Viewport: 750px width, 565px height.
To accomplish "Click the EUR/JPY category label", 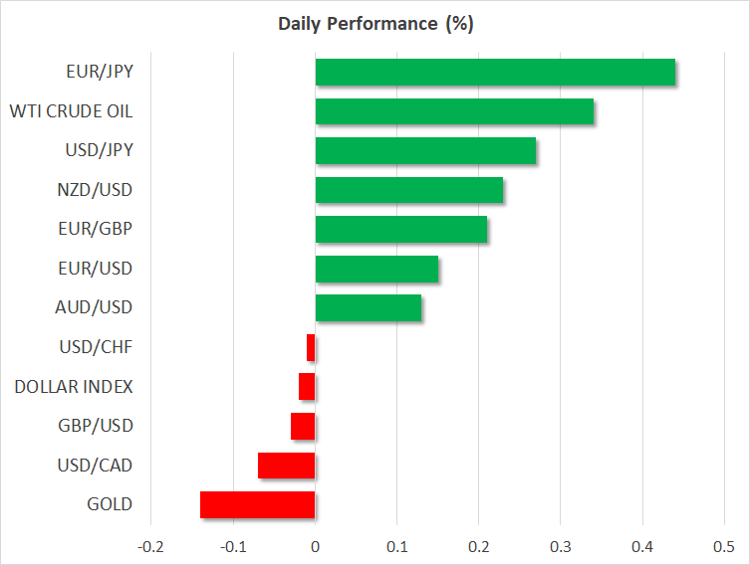I will pos(100,73).
